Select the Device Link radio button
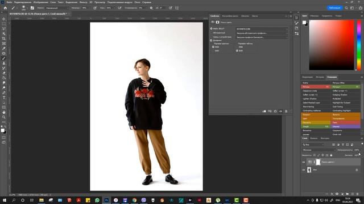Viewport: 364px width, 204px height. click(x=211, y=37)
